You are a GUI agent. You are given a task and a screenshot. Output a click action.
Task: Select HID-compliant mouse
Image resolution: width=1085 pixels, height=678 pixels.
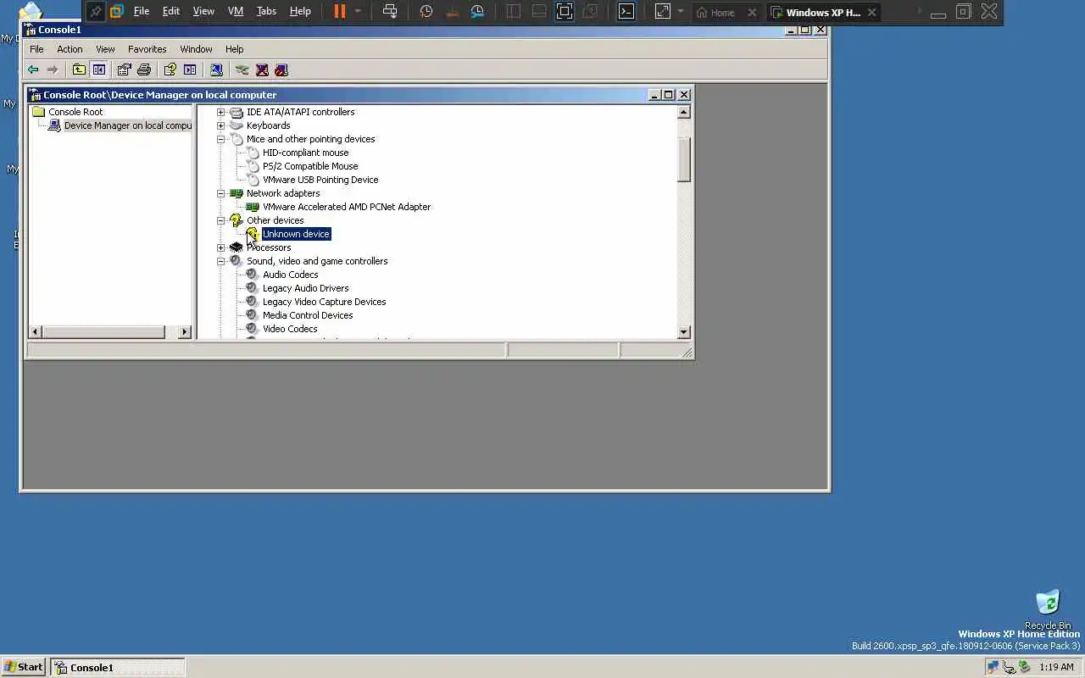(305, 153)
